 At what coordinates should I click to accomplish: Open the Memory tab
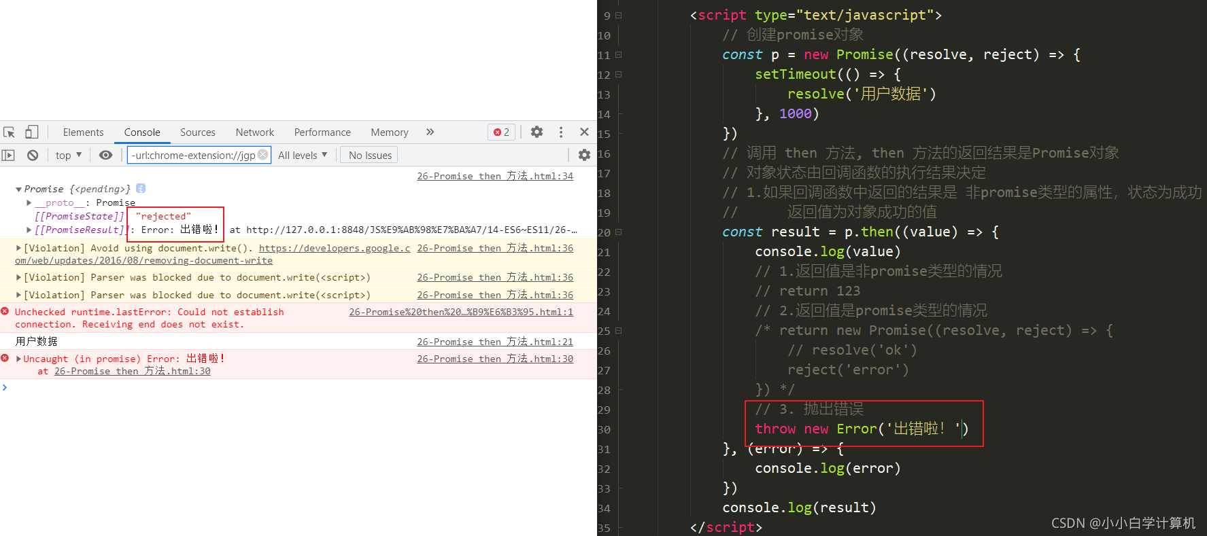[x=390, y=132]
